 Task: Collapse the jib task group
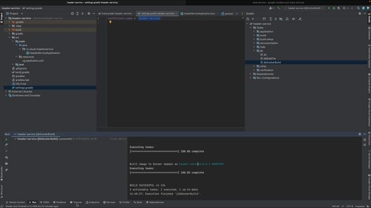(254, 51)
